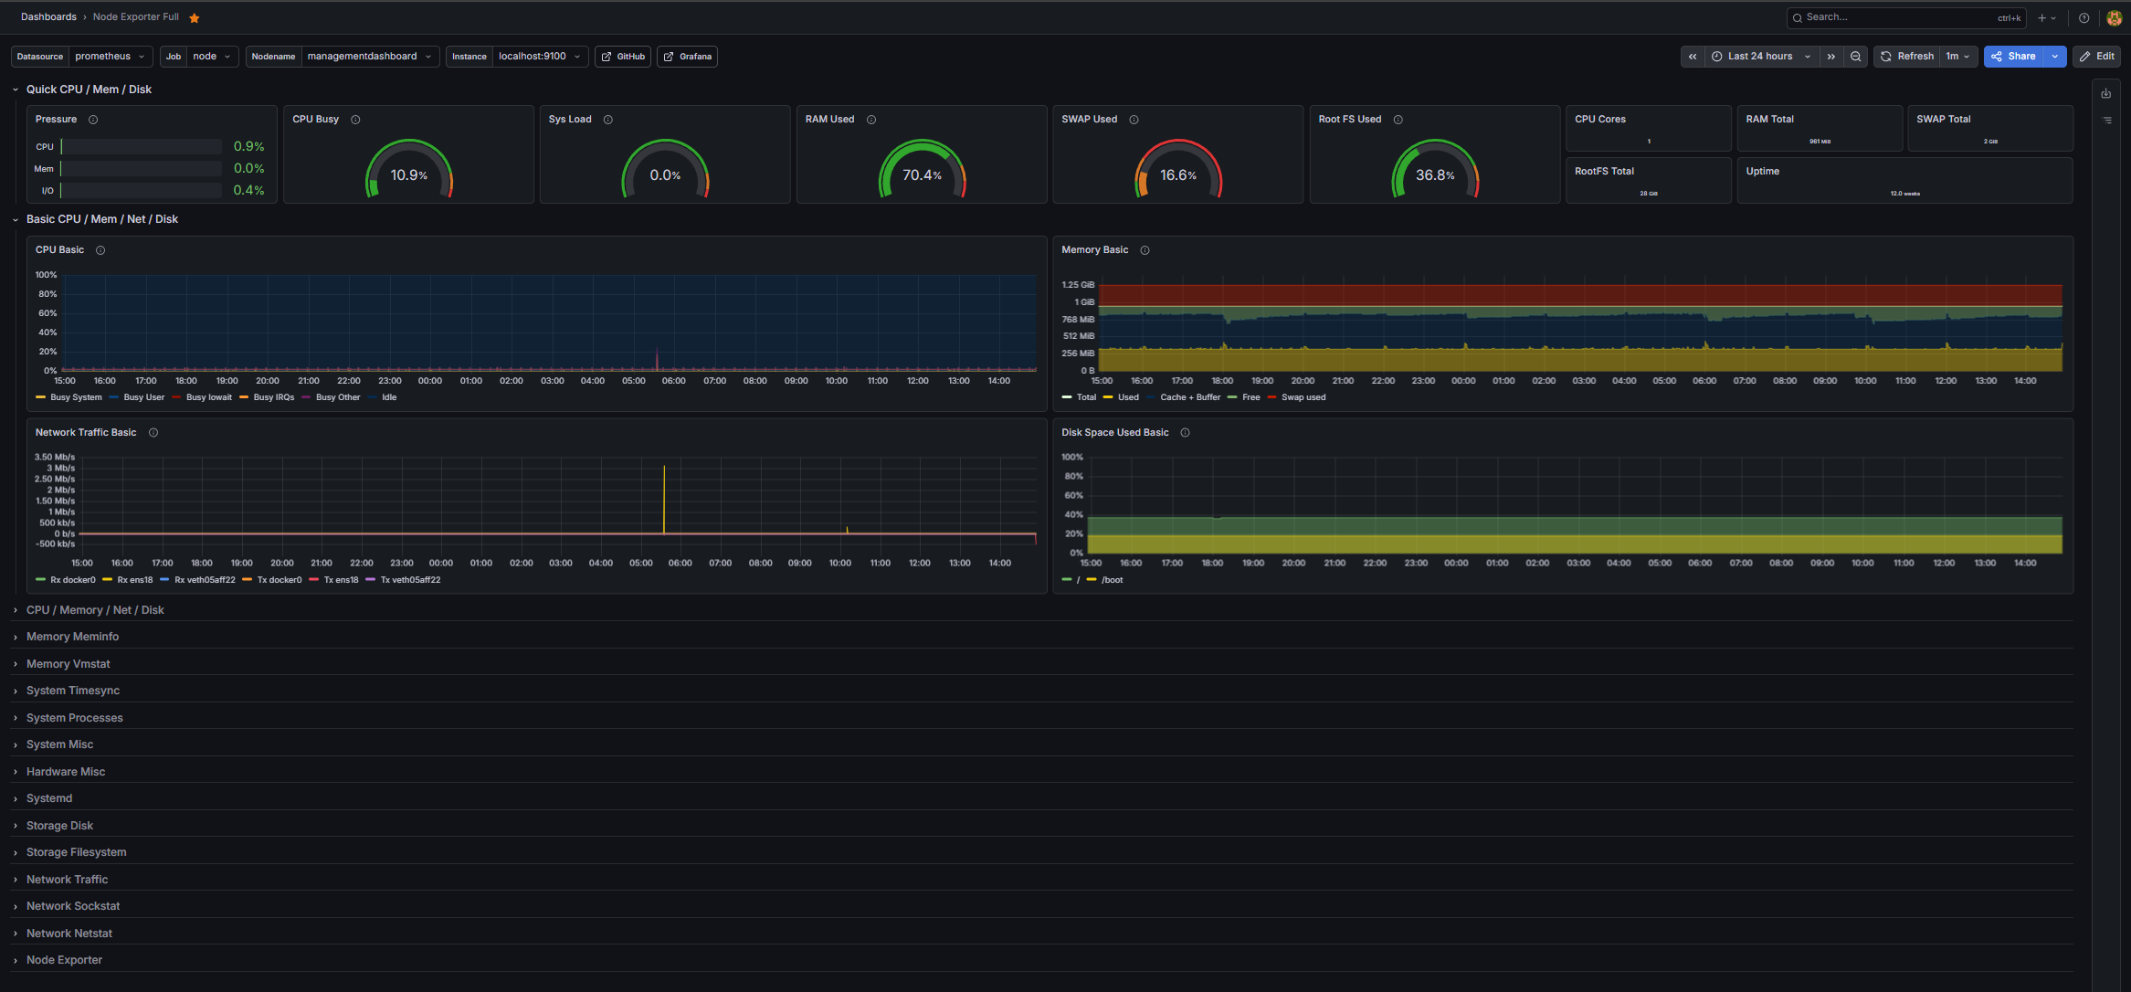Expand the Storage Disk row
Image resolution: width=2131 pixels, height=992 pixels.
tap(59, 826)
